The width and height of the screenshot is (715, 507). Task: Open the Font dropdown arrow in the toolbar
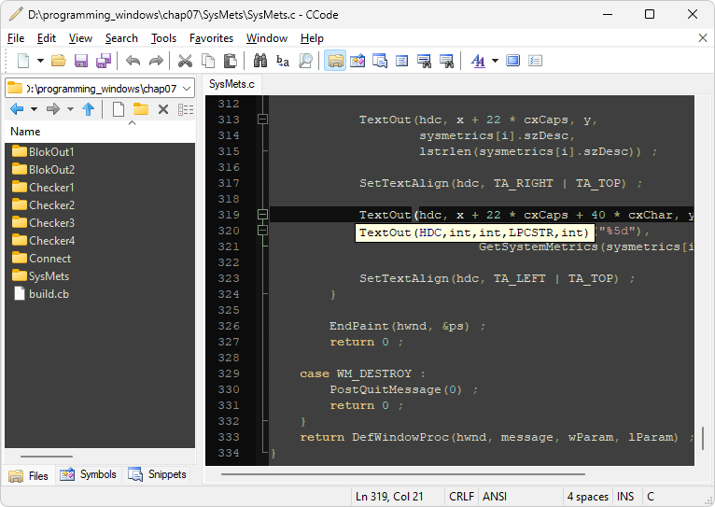[496, 61]
